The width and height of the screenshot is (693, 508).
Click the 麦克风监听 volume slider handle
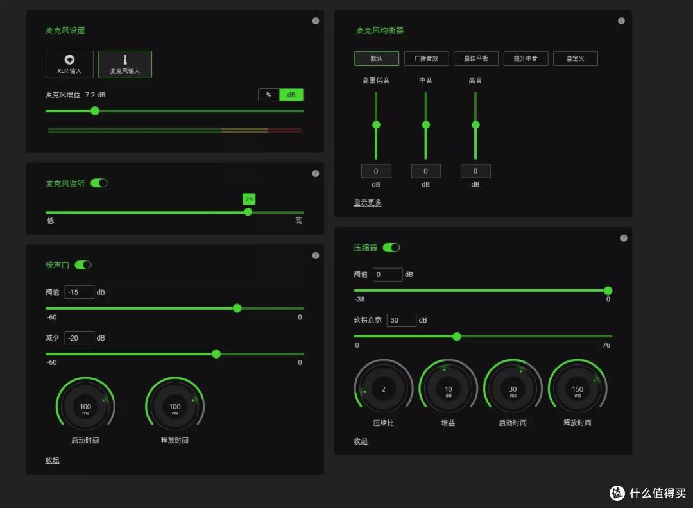(x=248, y=212)
